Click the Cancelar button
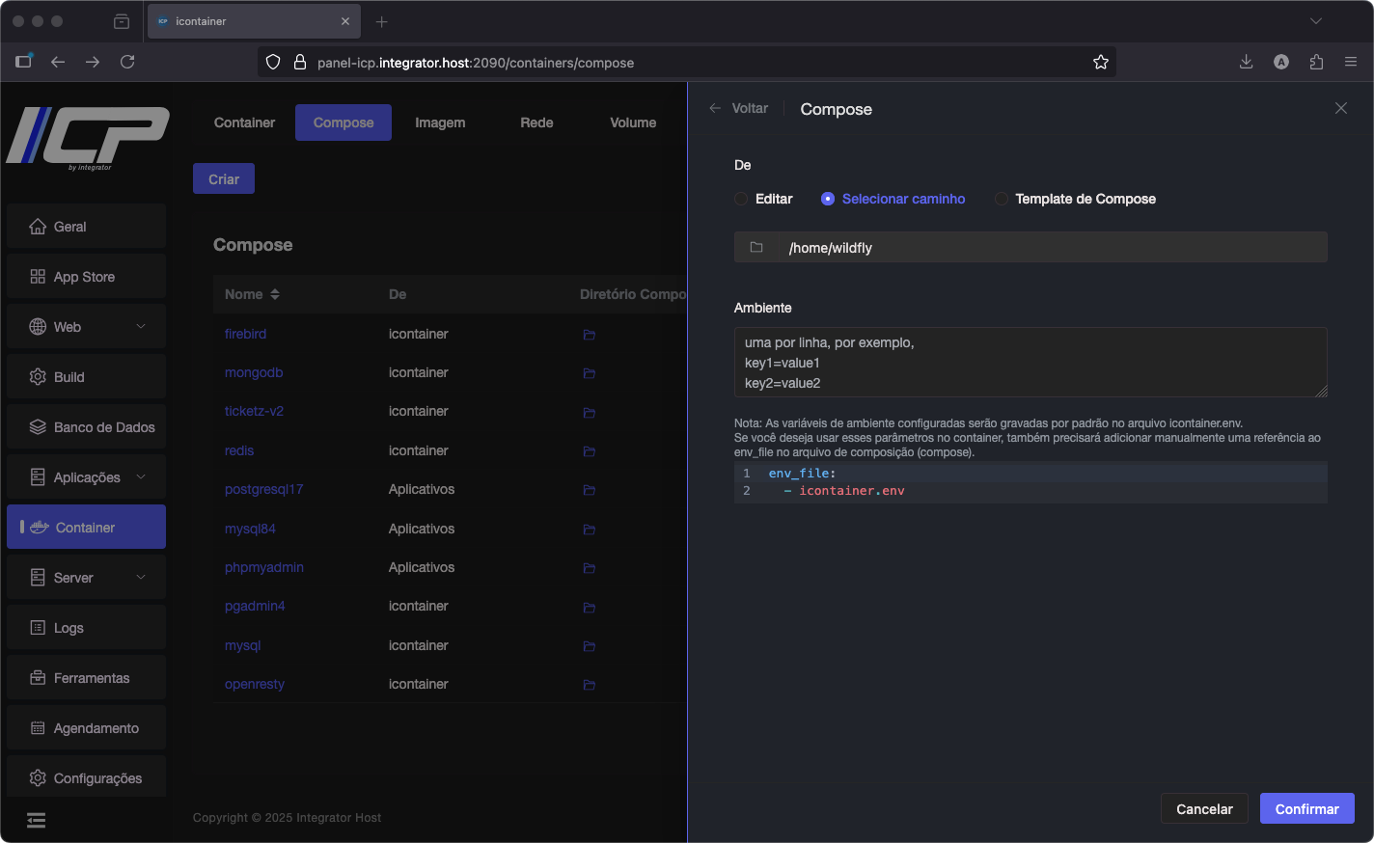The height and width of the screenshot is (843, 1374). pyautogui.click(x=1203, y=809)
